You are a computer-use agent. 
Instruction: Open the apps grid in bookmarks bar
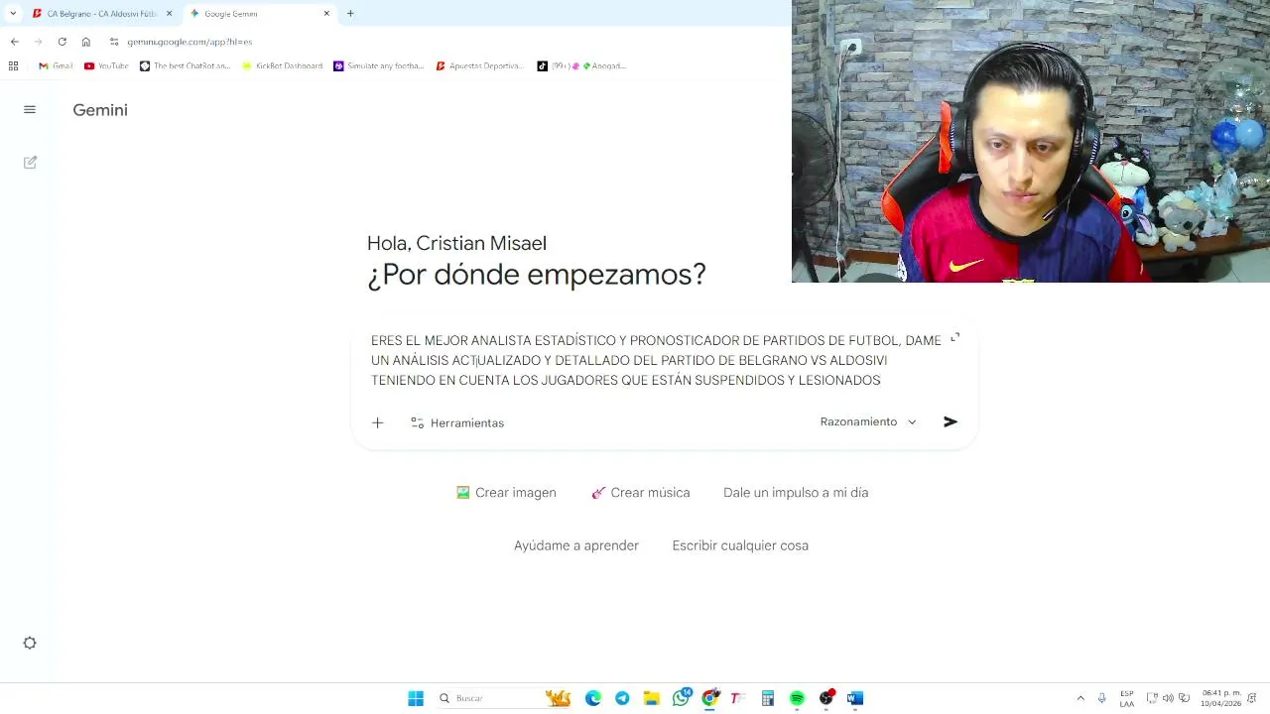(x=13, y=66)
